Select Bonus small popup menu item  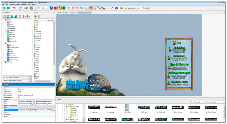coord(13,41)
